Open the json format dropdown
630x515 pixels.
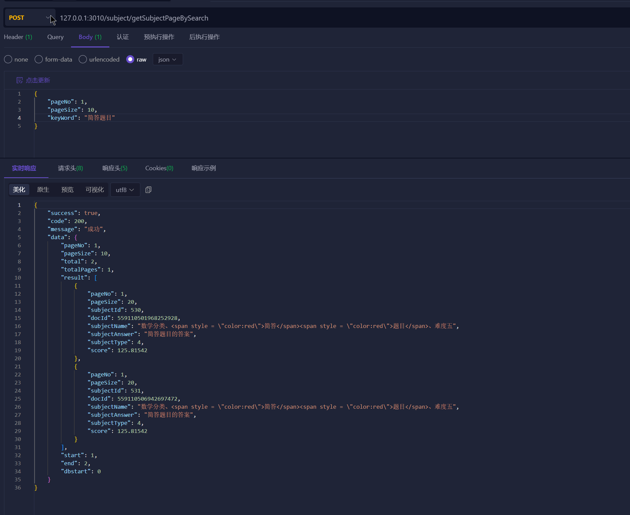(x=168, y=60)
